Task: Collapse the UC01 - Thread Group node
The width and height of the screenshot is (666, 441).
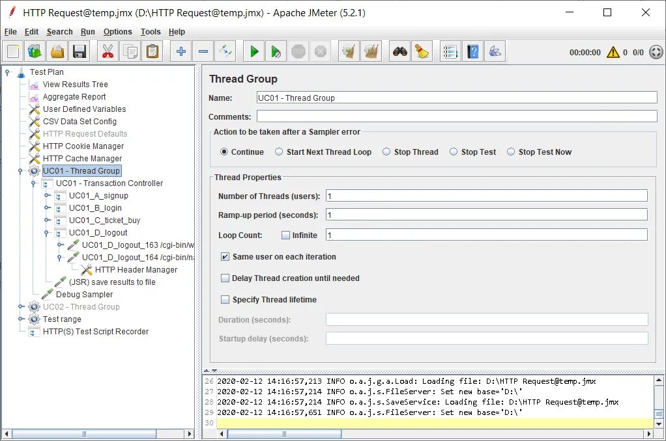Action: pos(20,171)
